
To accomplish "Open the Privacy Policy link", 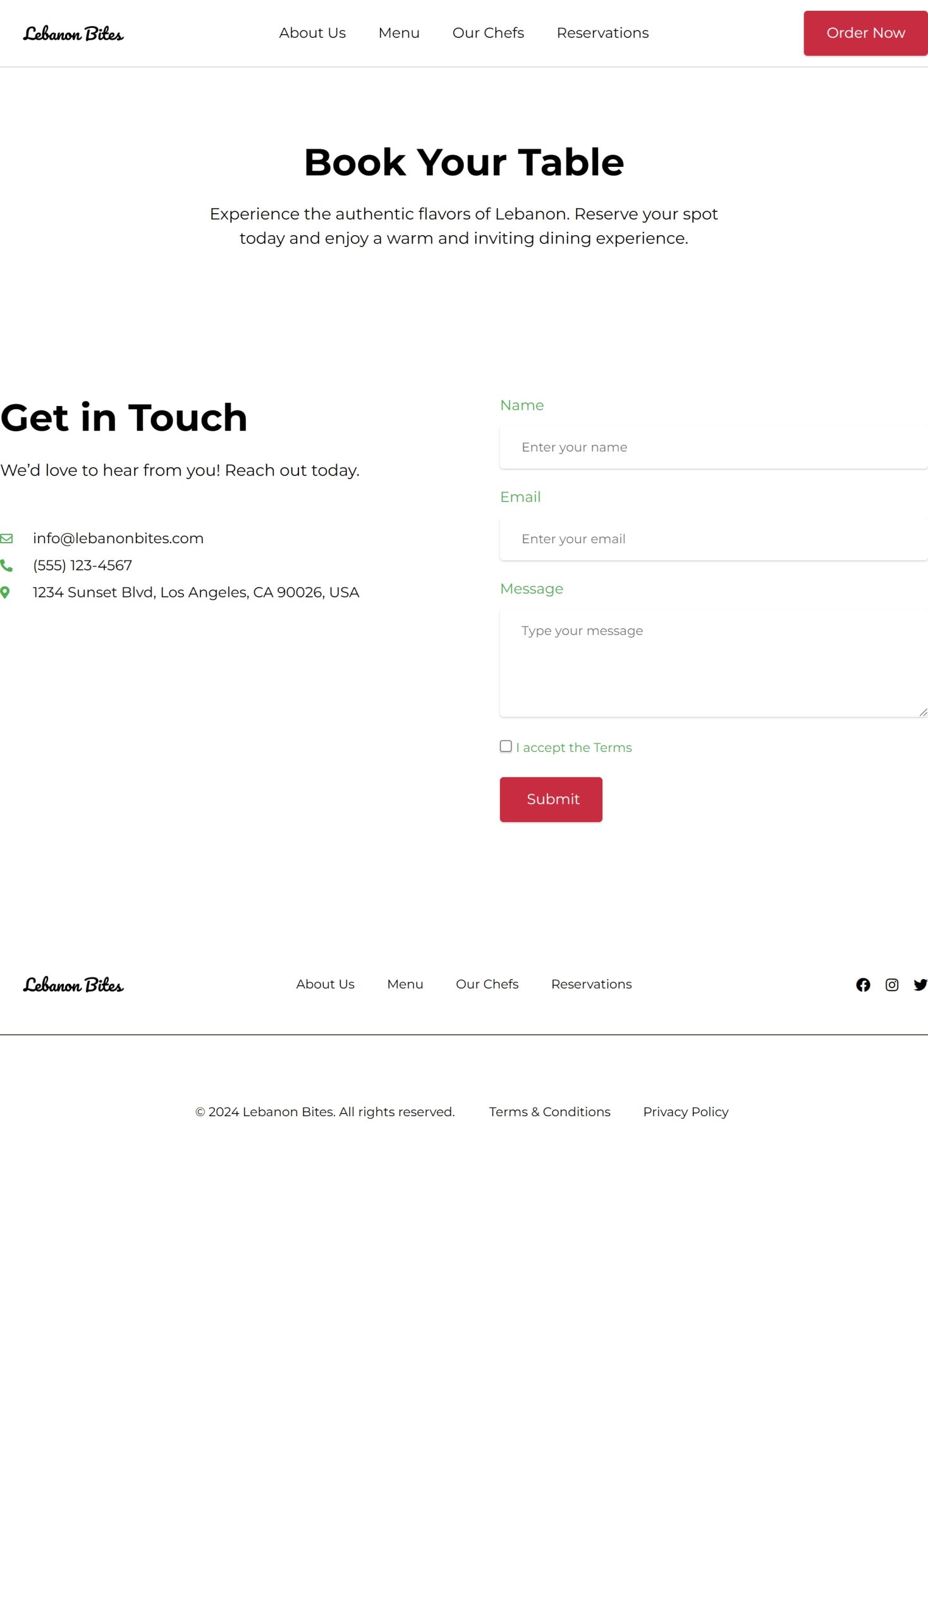I will (685, 1111).
